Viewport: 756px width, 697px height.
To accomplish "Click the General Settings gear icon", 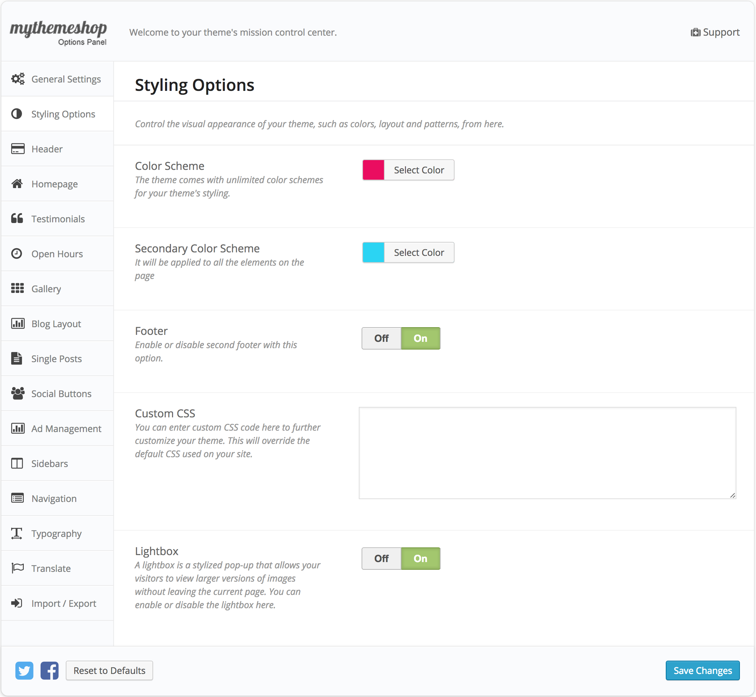I will click(x=17, y=79).
